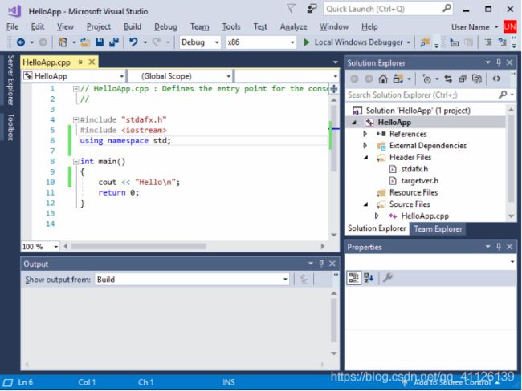The width and height of the screenshot is (522, 391).
Task: Click the editor horizontal scrollbar thumb
Action: [x=138, y=246]
